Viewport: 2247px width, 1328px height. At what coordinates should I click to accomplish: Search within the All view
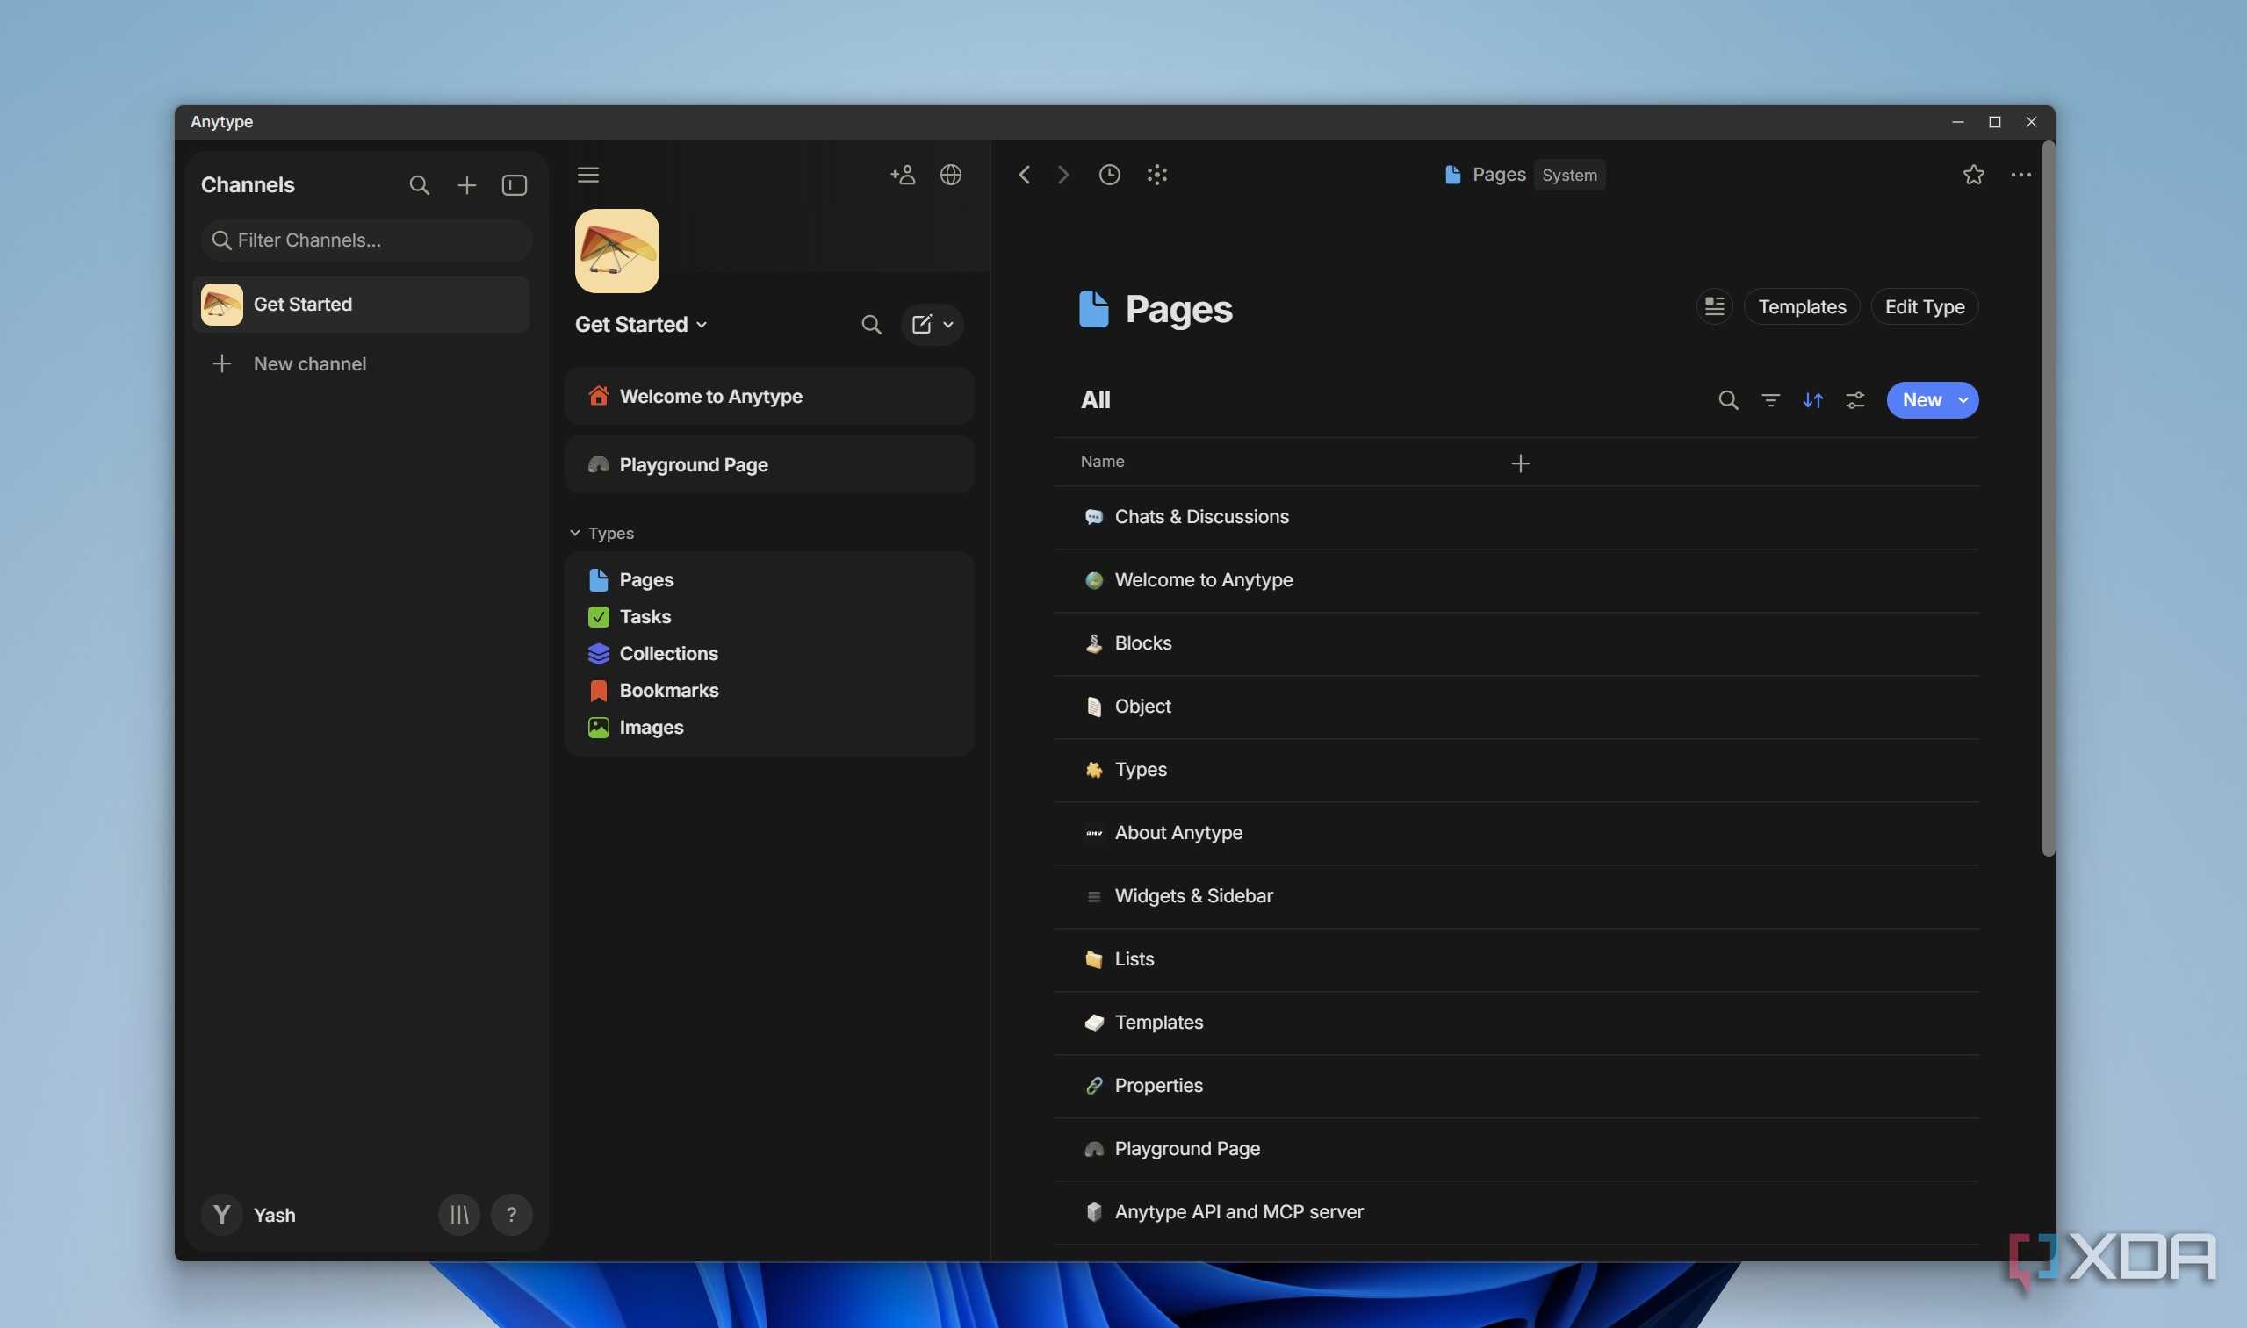[x=1728, y=400]
